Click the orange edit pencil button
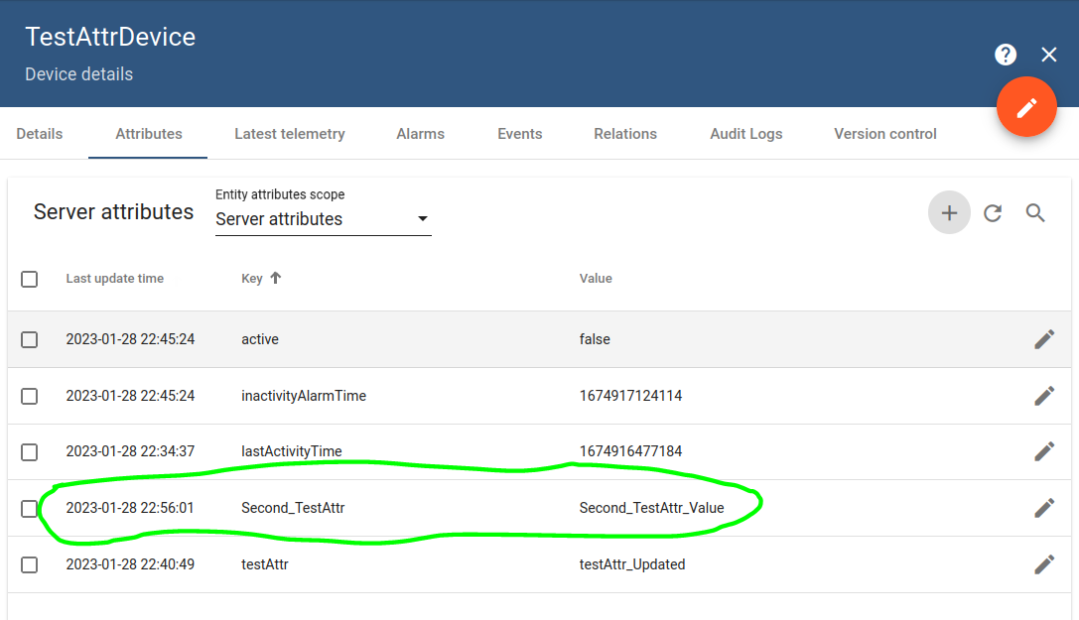1079x620 pixels. [1026, 106]
